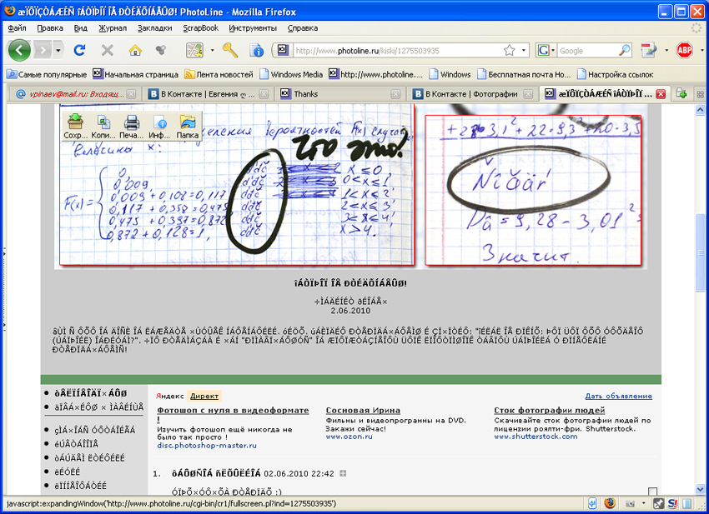Click the site identity icon in the address bar

[283, 50]
